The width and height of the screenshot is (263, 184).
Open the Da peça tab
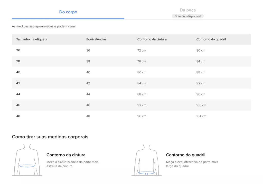(x=188, y=10)
